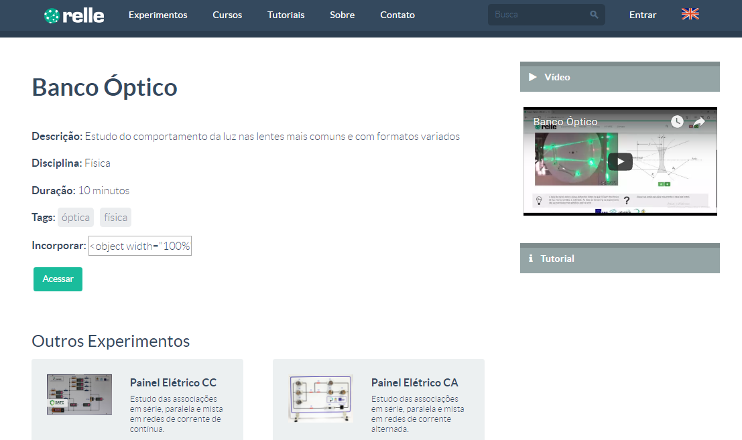Open the Sobre page

click(x=342, y=15)
